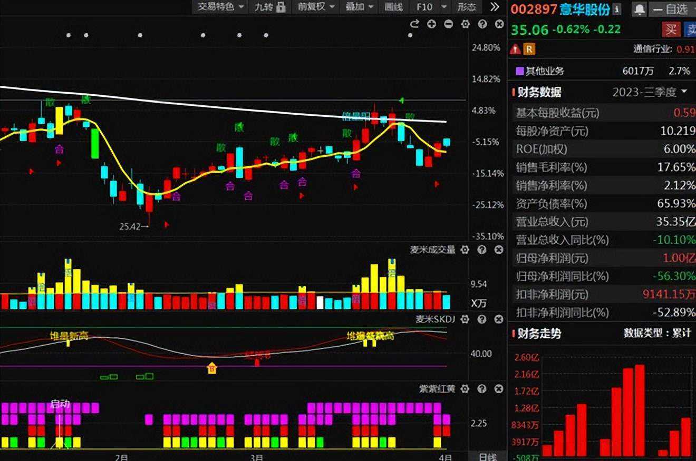Image resolution: width=696 pixels, height=461 pixels.
Task: Click the red 买 buy button
Action: point(671,29)
